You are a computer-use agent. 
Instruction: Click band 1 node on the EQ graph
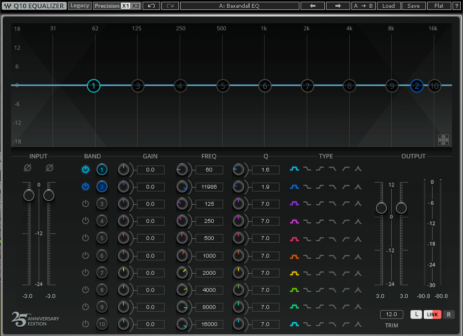[x=93, y=86]
